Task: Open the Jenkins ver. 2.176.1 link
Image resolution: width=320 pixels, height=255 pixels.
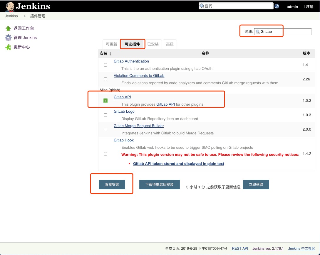Action: click(268, 249)
